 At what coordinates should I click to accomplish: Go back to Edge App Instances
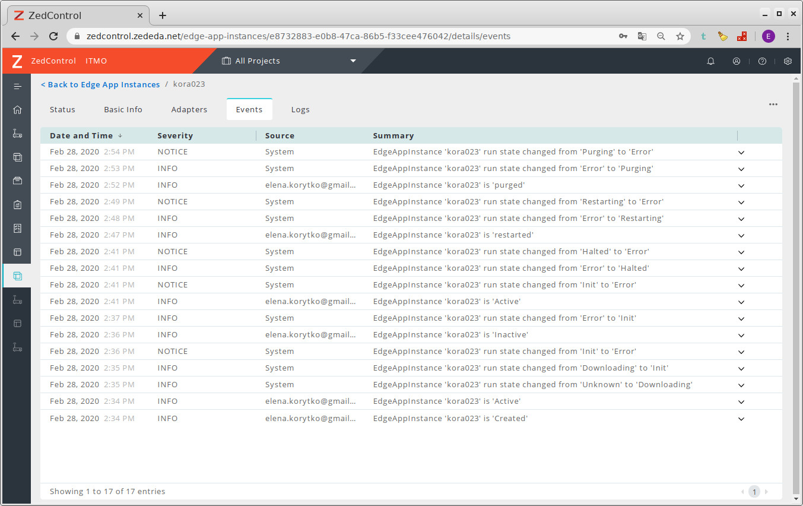coord(100,85)
